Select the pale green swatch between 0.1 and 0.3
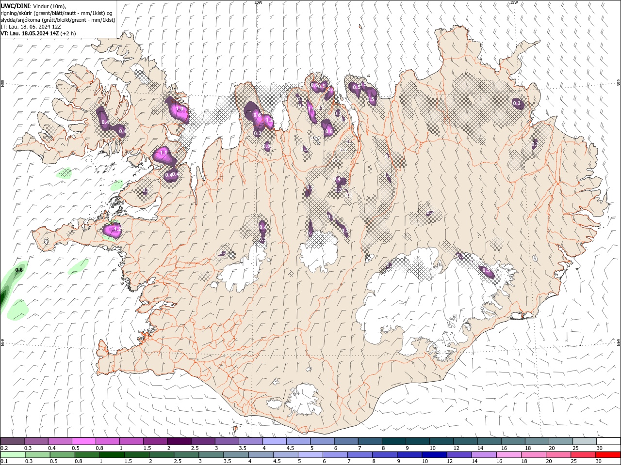The width and height of the screenshot is (621, 465). (x=13, y=455)
